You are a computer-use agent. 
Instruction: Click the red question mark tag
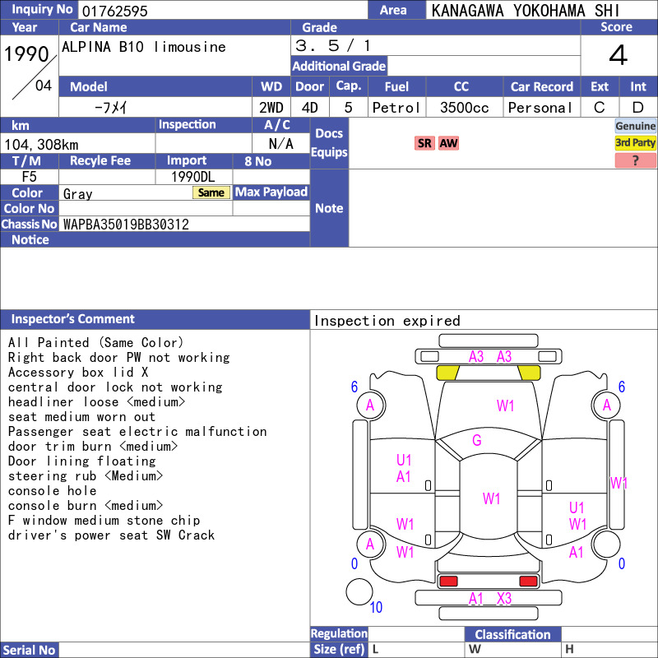[635, 160]
